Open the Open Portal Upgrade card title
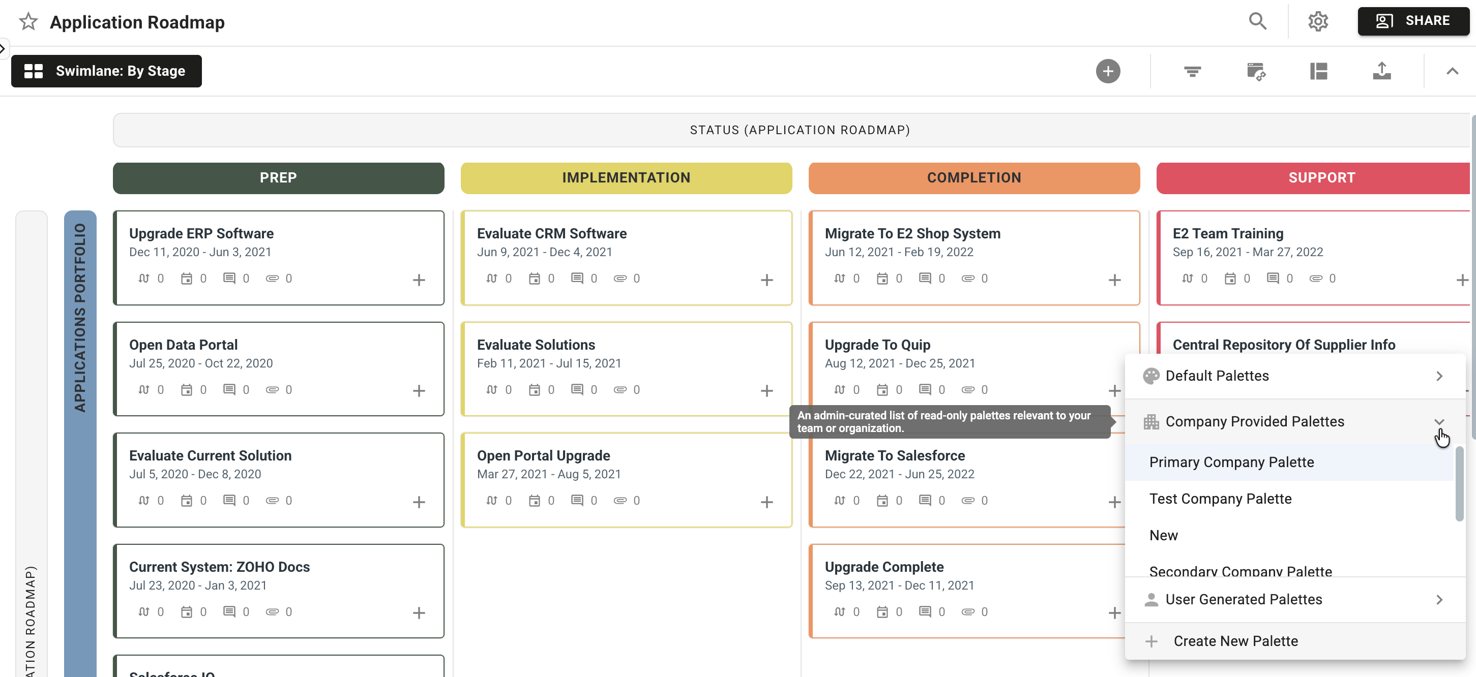This screenshot has height=677, width=1476. pyautogui.click(x=543, y=455)
